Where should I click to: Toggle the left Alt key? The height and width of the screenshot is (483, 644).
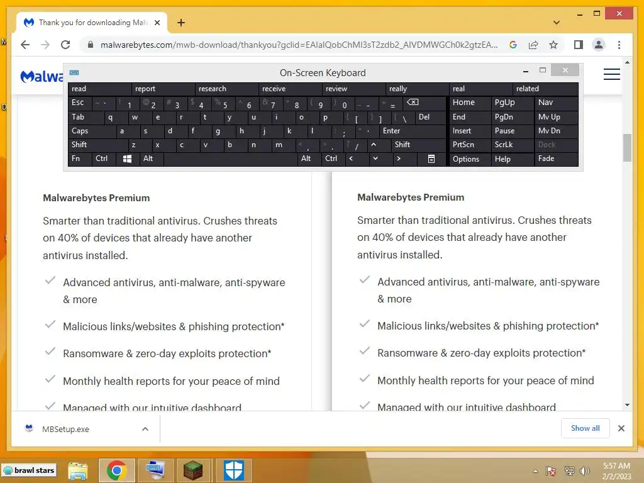tap(152, 158)
